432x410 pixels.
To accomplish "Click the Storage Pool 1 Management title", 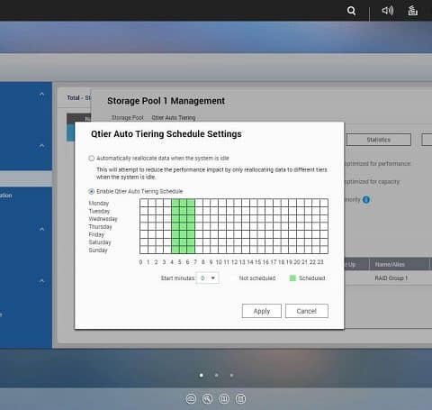I will pos(166,101).
